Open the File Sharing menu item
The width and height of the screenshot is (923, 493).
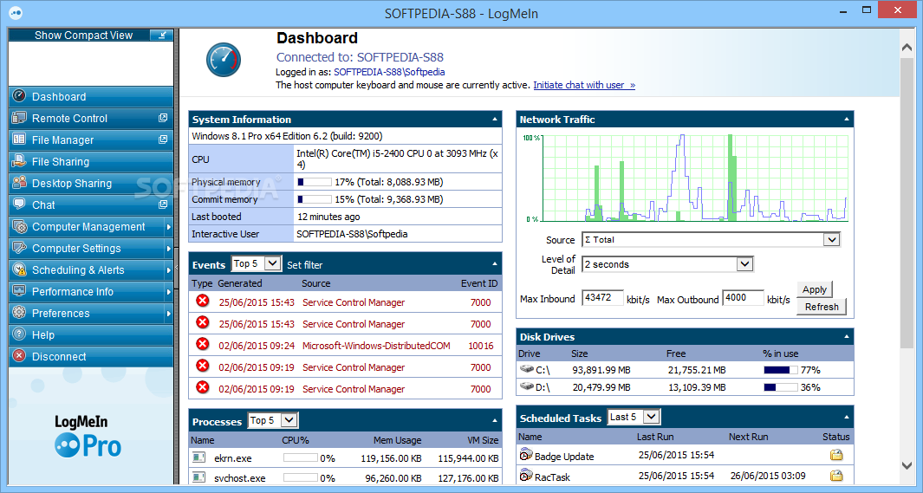pos(91,161)
